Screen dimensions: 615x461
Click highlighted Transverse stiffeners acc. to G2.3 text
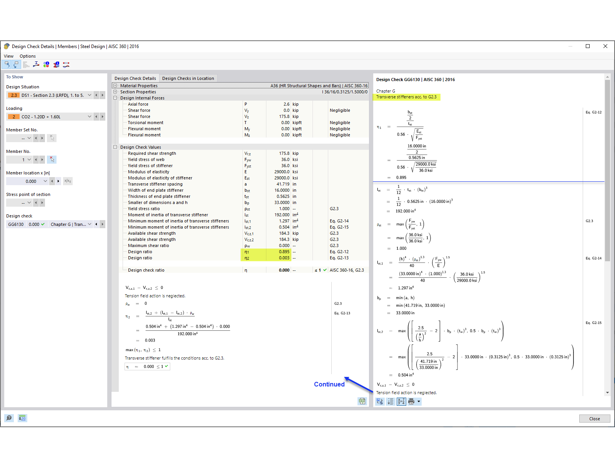pyautogui.click(x=406, y=97)
